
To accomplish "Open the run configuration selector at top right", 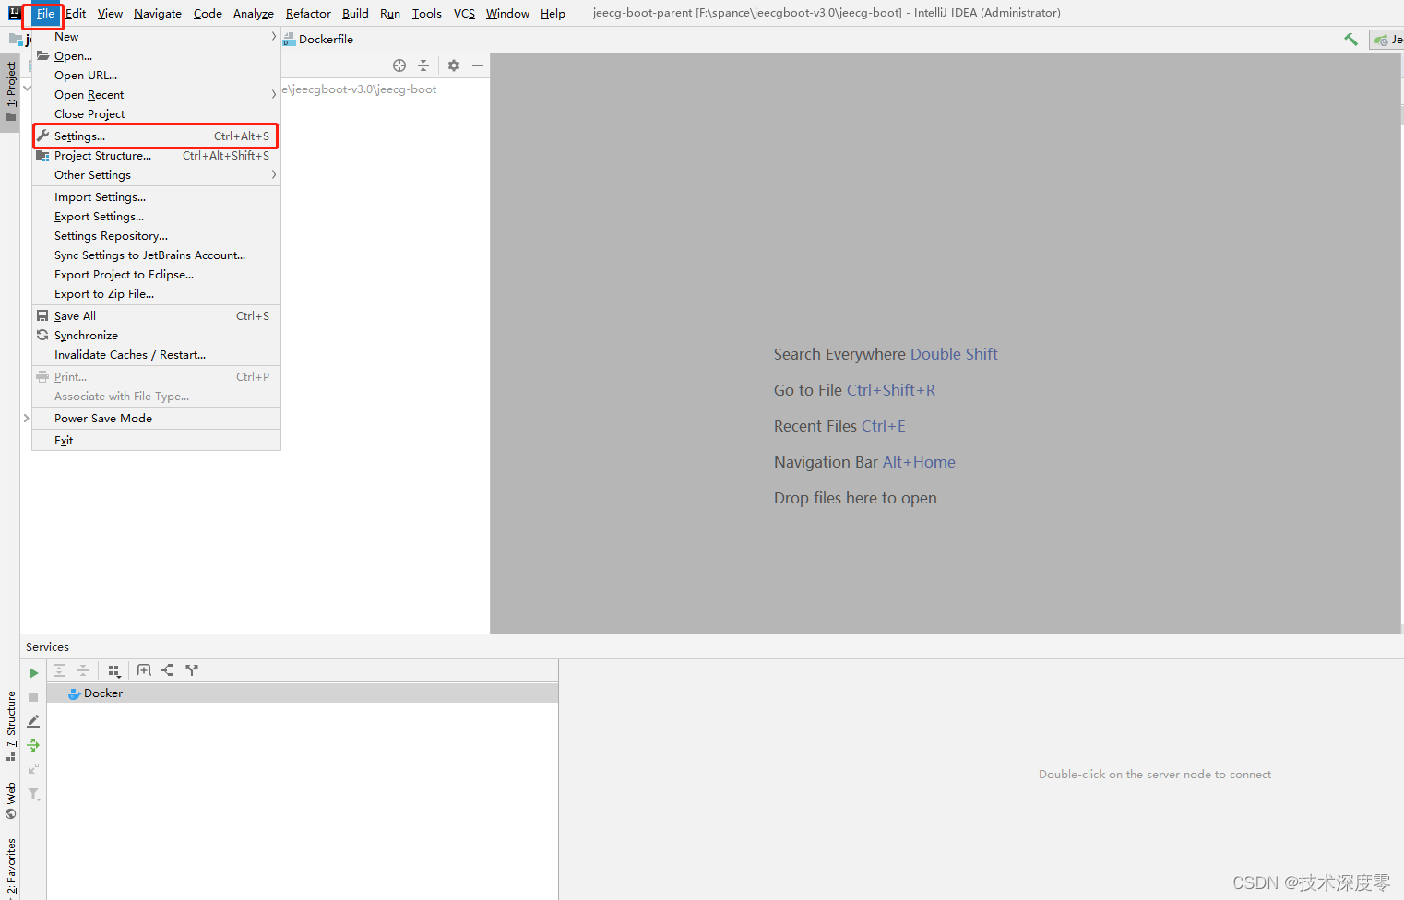I will coord(1386,40).
